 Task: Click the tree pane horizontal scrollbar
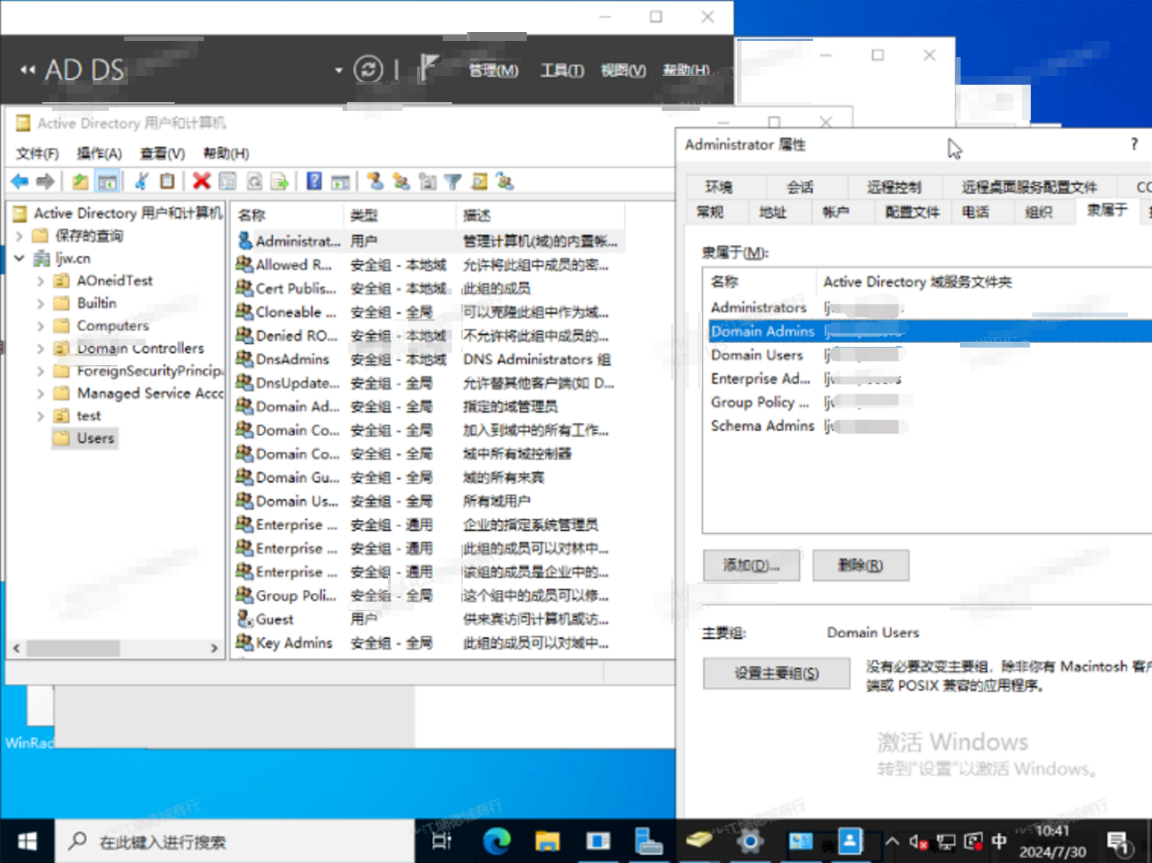pyautogui.click(x=73, y=648)
